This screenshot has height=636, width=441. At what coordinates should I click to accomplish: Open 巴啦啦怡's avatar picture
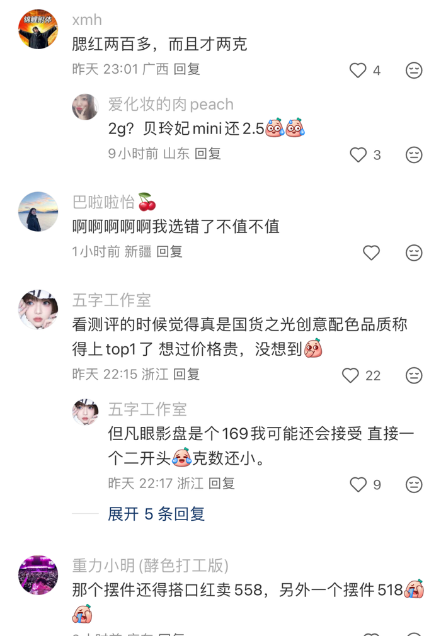tap(38, 212)
